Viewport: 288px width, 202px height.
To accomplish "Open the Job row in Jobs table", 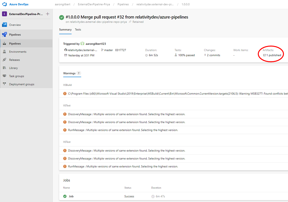I will [x=173, y=196].
